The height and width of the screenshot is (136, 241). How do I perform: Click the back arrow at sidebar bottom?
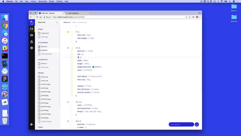(x=32, y=124)
